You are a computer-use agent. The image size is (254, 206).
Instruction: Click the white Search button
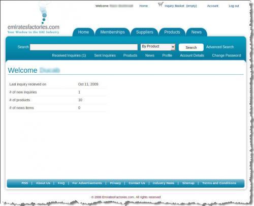click(191, 47)
